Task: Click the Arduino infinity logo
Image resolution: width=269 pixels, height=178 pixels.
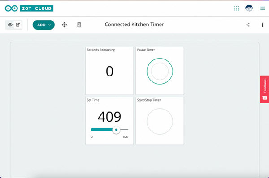Action: pos(11,8)
